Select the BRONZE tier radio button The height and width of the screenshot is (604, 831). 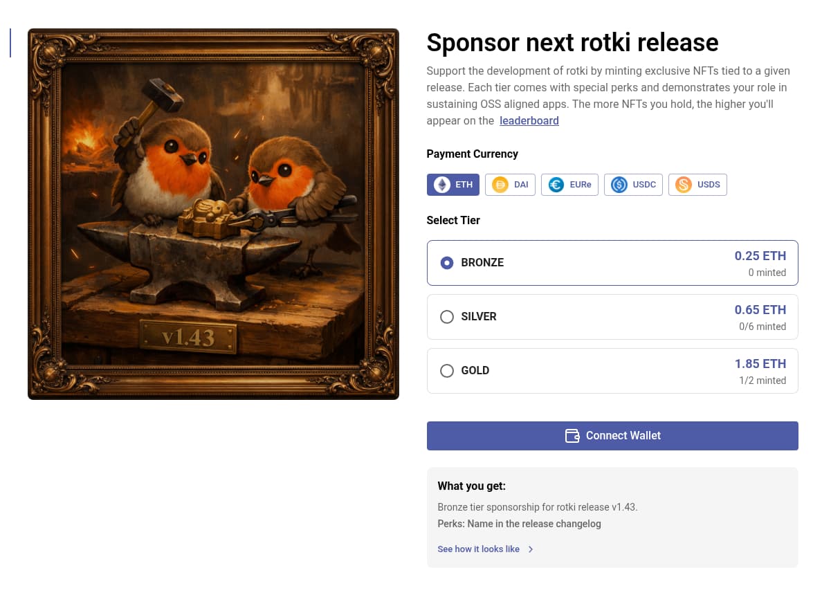click(x=447, y=263)
